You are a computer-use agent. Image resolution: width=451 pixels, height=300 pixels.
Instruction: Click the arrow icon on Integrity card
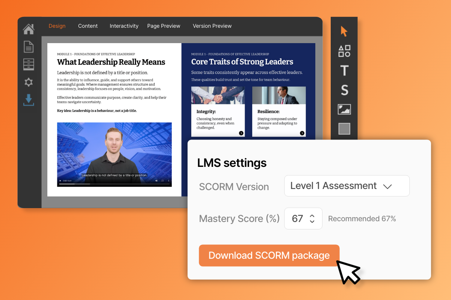241,133
